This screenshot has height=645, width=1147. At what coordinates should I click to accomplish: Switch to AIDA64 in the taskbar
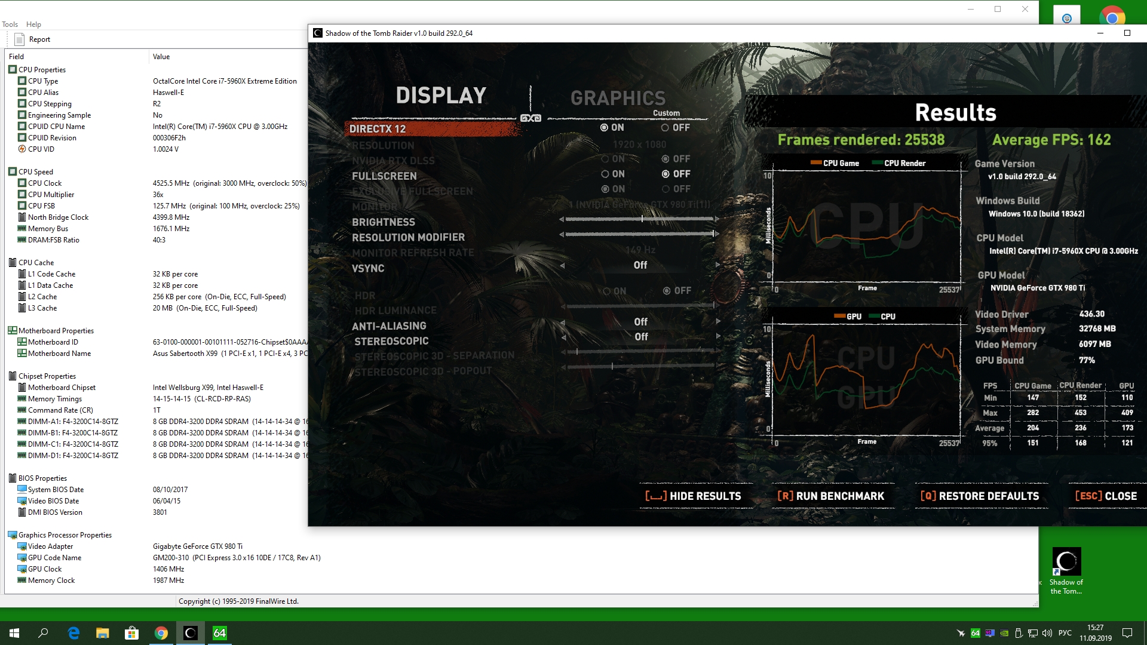coord(219,633)
